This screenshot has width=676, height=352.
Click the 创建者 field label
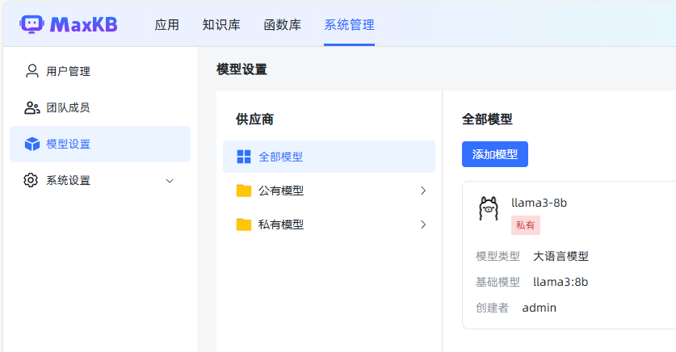click(x=493, y=308)
